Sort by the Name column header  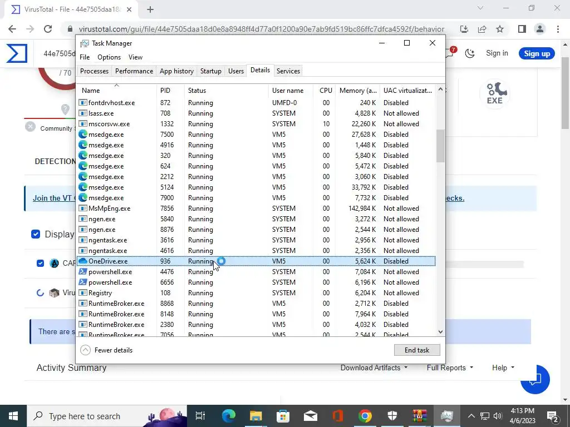point(116,91)
